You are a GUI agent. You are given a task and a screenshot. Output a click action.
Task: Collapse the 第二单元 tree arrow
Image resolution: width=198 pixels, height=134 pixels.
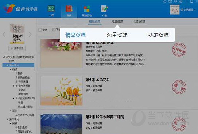click(x=8, y=119)
